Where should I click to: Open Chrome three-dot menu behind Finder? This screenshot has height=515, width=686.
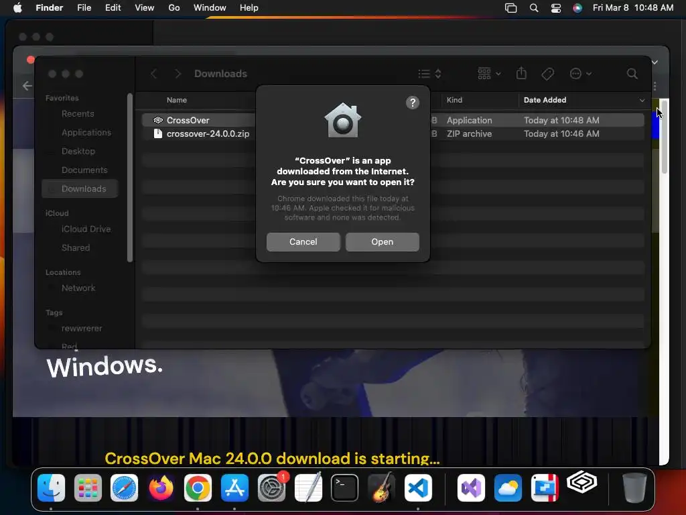tap(655, 86)
